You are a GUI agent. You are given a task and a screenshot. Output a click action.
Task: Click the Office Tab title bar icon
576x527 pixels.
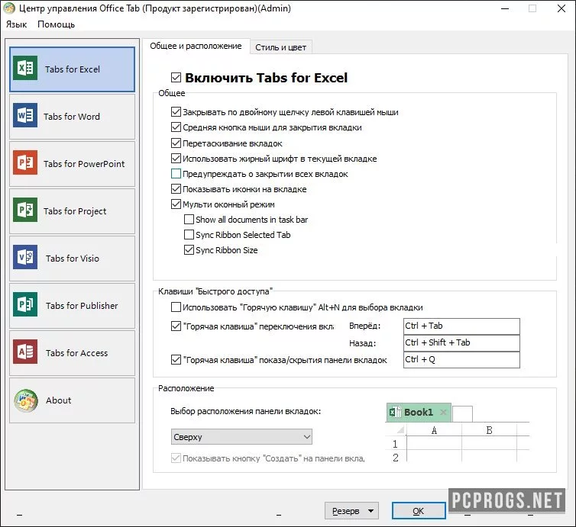9,8
